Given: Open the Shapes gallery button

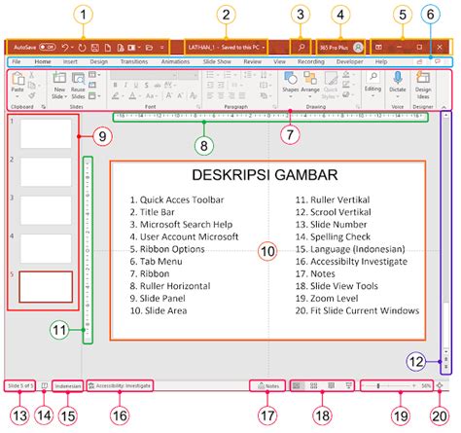Looking at the screenshot, I should 290,86.
